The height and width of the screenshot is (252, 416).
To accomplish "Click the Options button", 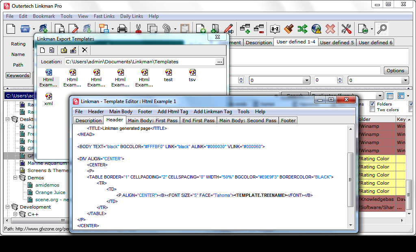I will tap(395, 71).
